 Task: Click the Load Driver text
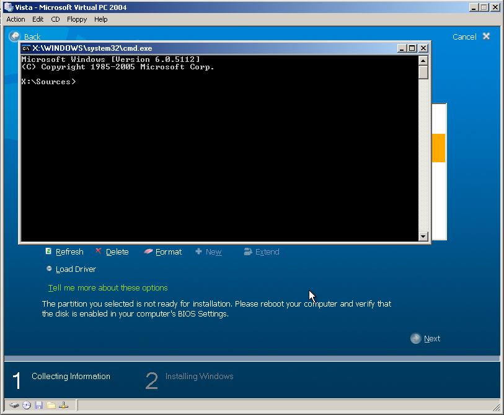(x=76, y=269)
